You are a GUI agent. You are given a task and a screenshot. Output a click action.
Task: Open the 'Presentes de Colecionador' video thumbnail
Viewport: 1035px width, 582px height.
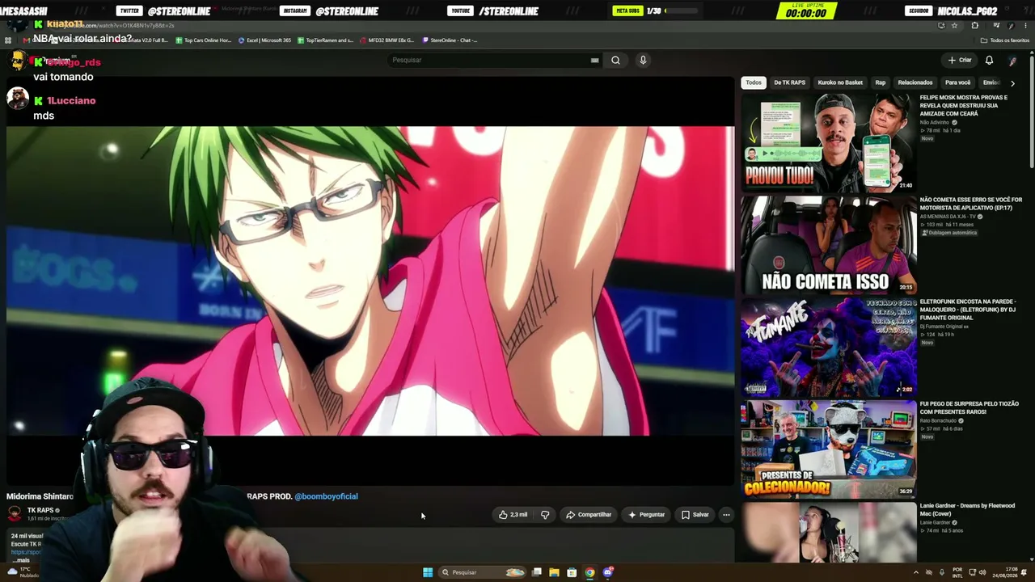[x=829, y=449]
